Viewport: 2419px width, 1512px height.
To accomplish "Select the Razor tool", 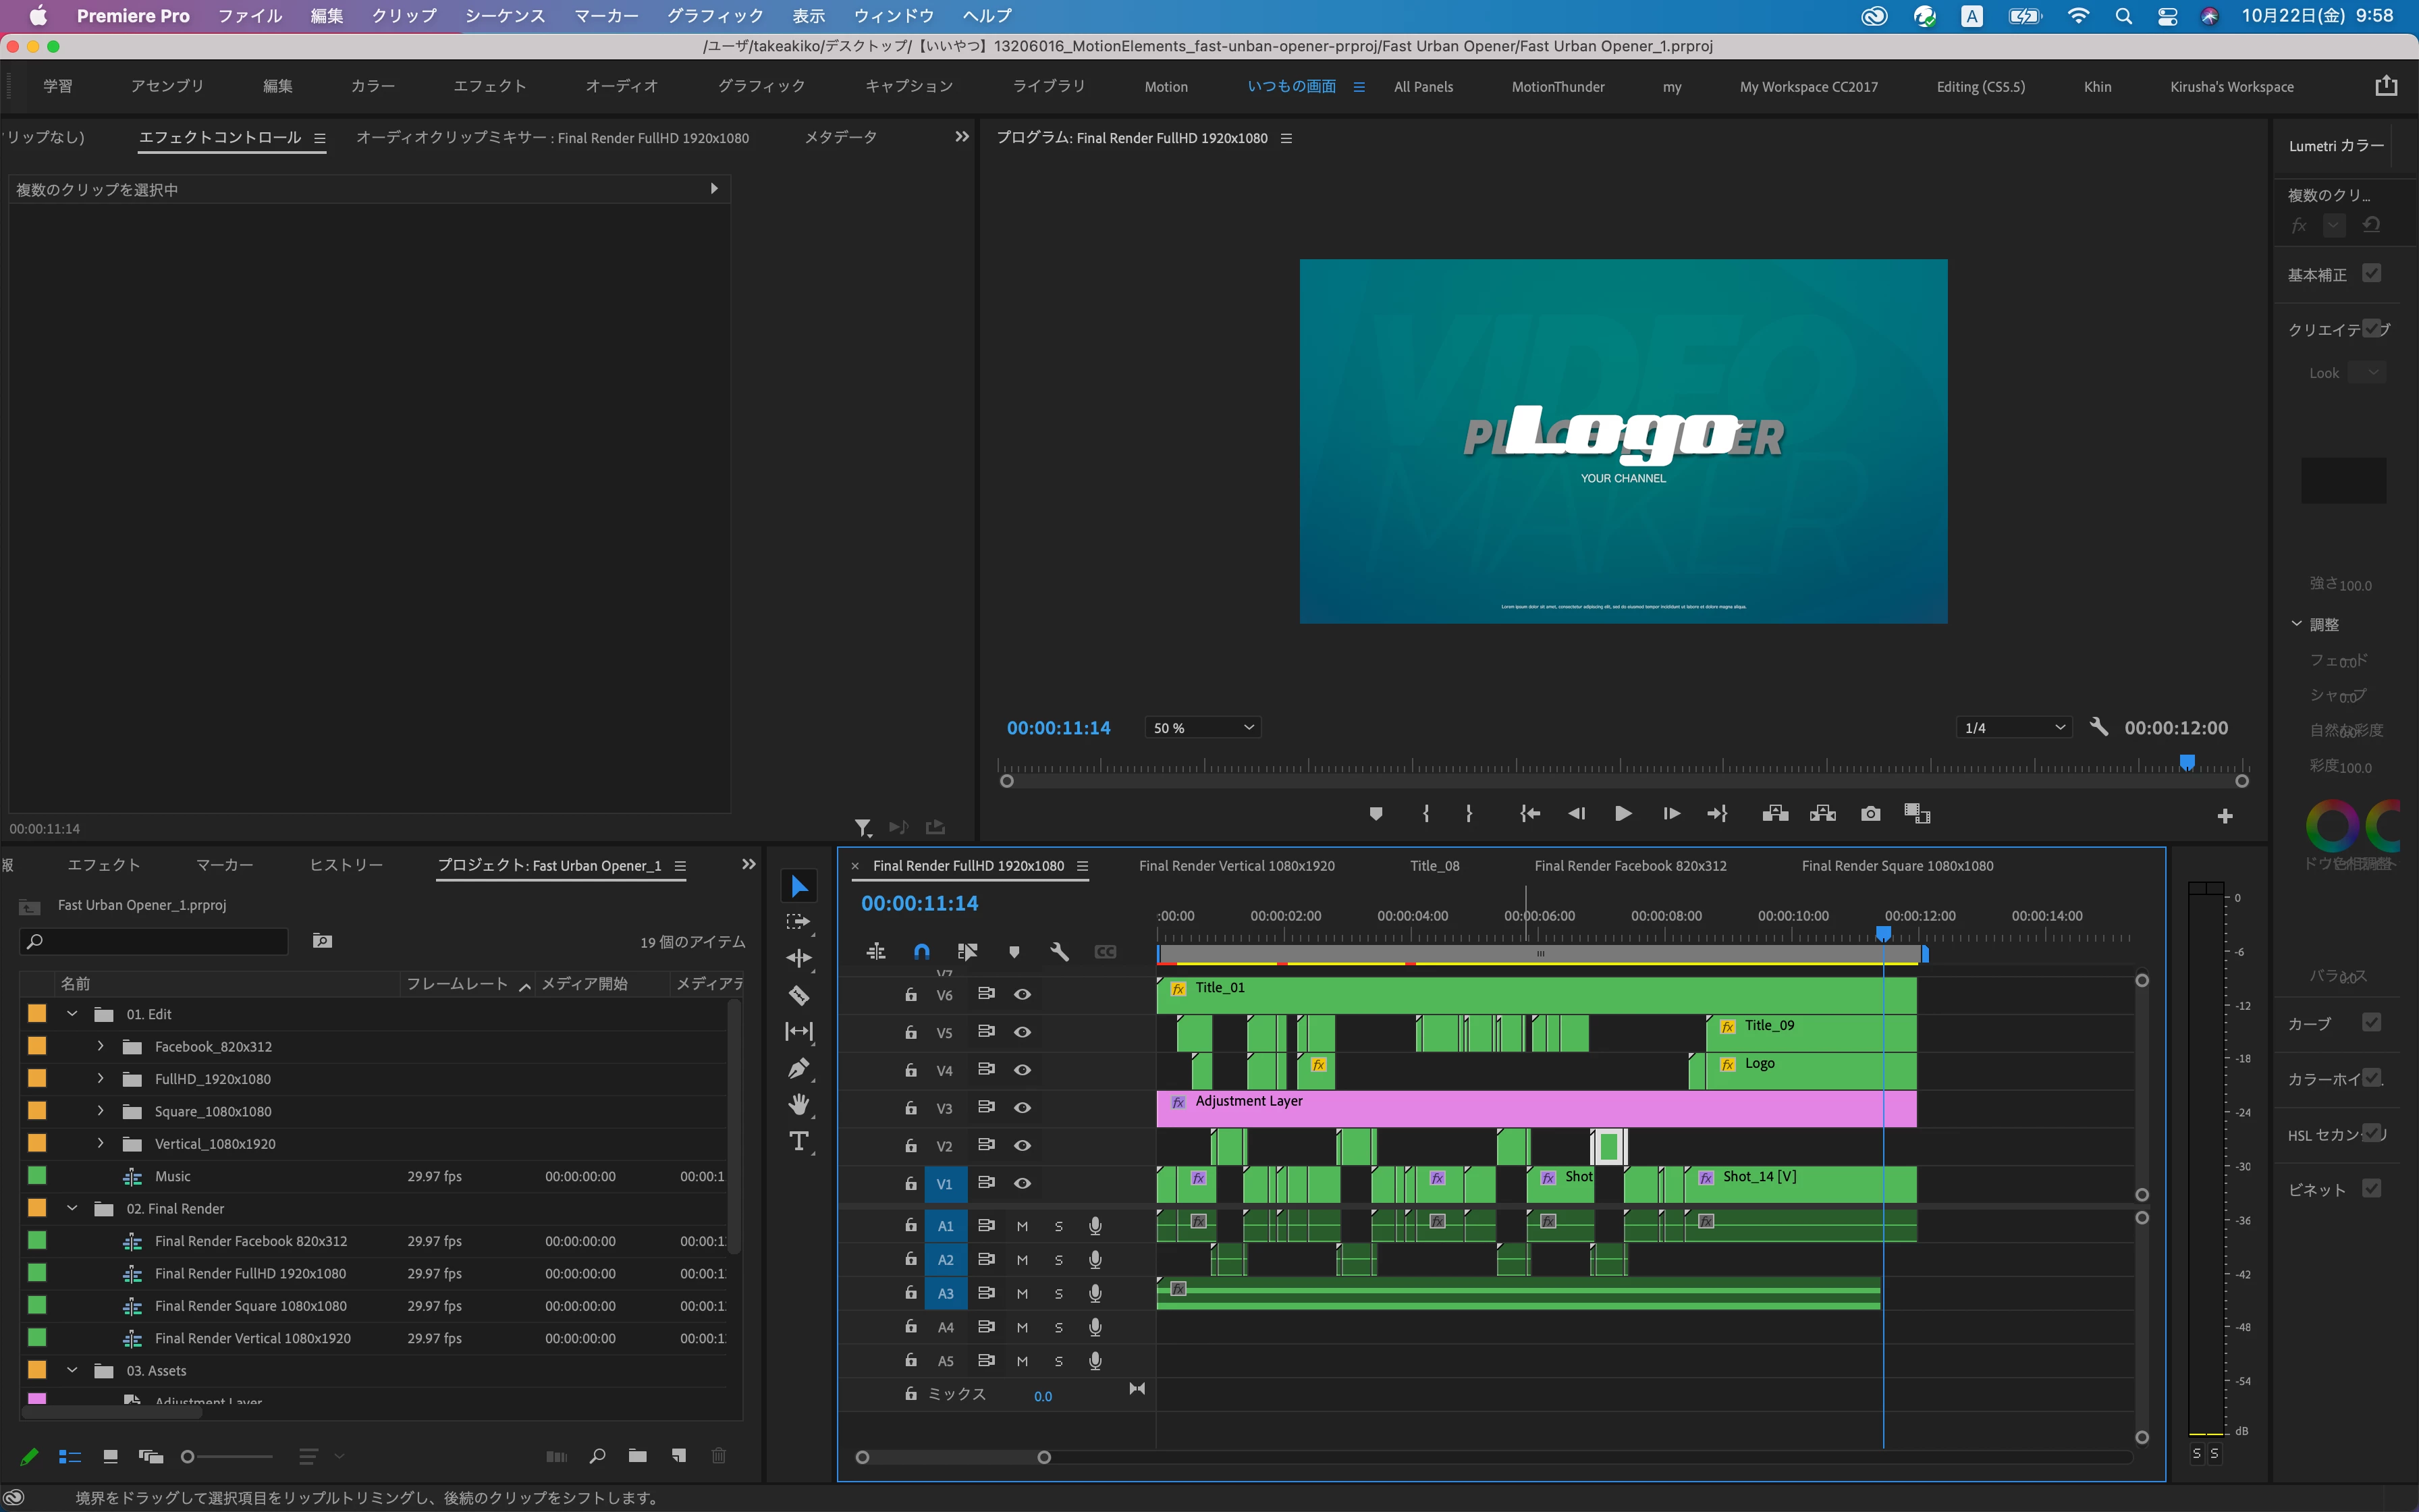I will click(x=798, y=995).
